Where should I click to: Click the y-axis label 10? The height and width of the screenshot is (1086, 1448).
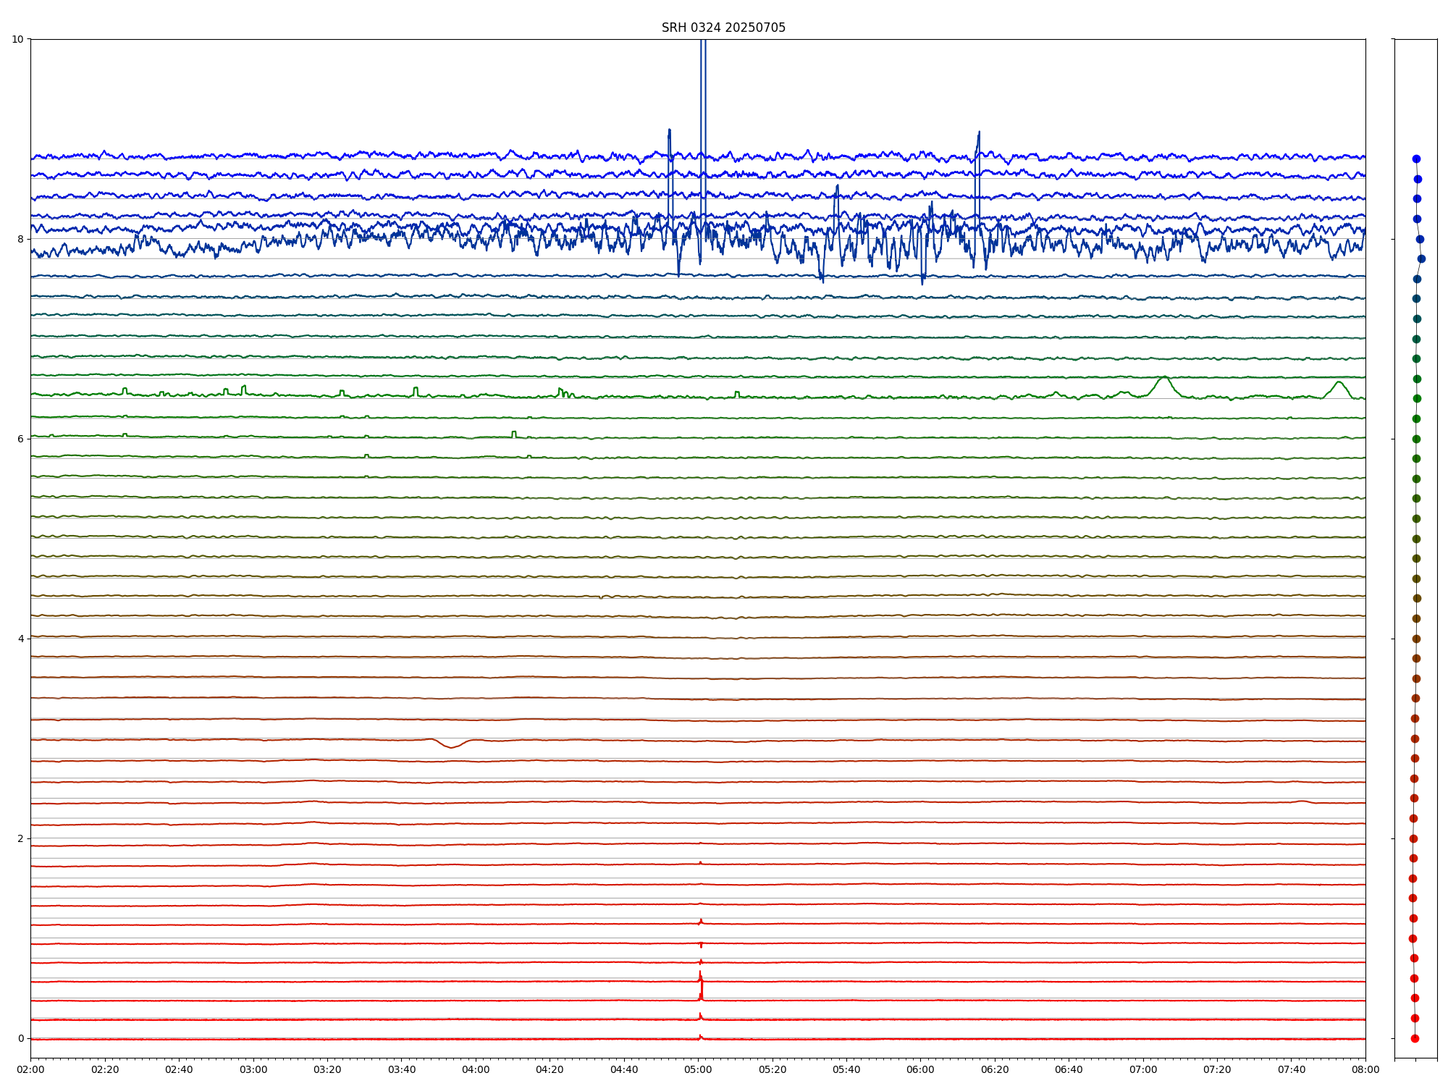click(17, 39)
